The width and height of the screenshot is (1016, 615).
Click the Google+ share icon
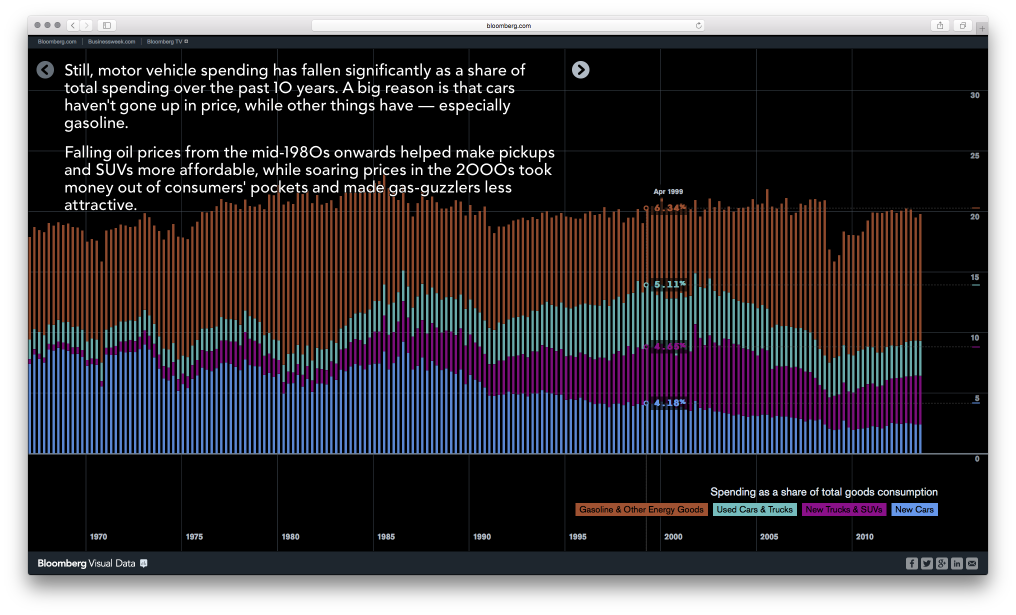pyautogui.click(x=942, y=563)
